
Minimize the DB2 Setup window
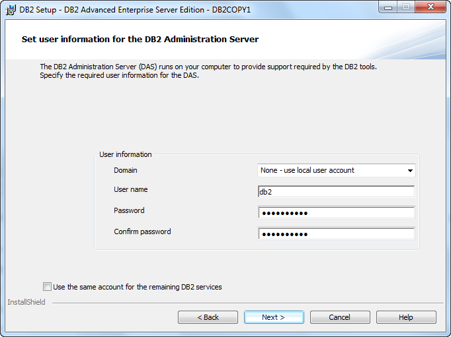388,7
